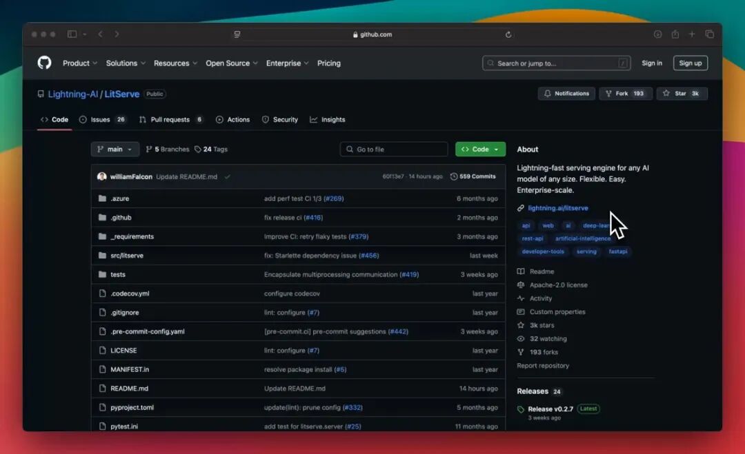The height and width of the screenshot is (454, 745).
Task: Reload the page with the refresh icon
Action: 508,34
